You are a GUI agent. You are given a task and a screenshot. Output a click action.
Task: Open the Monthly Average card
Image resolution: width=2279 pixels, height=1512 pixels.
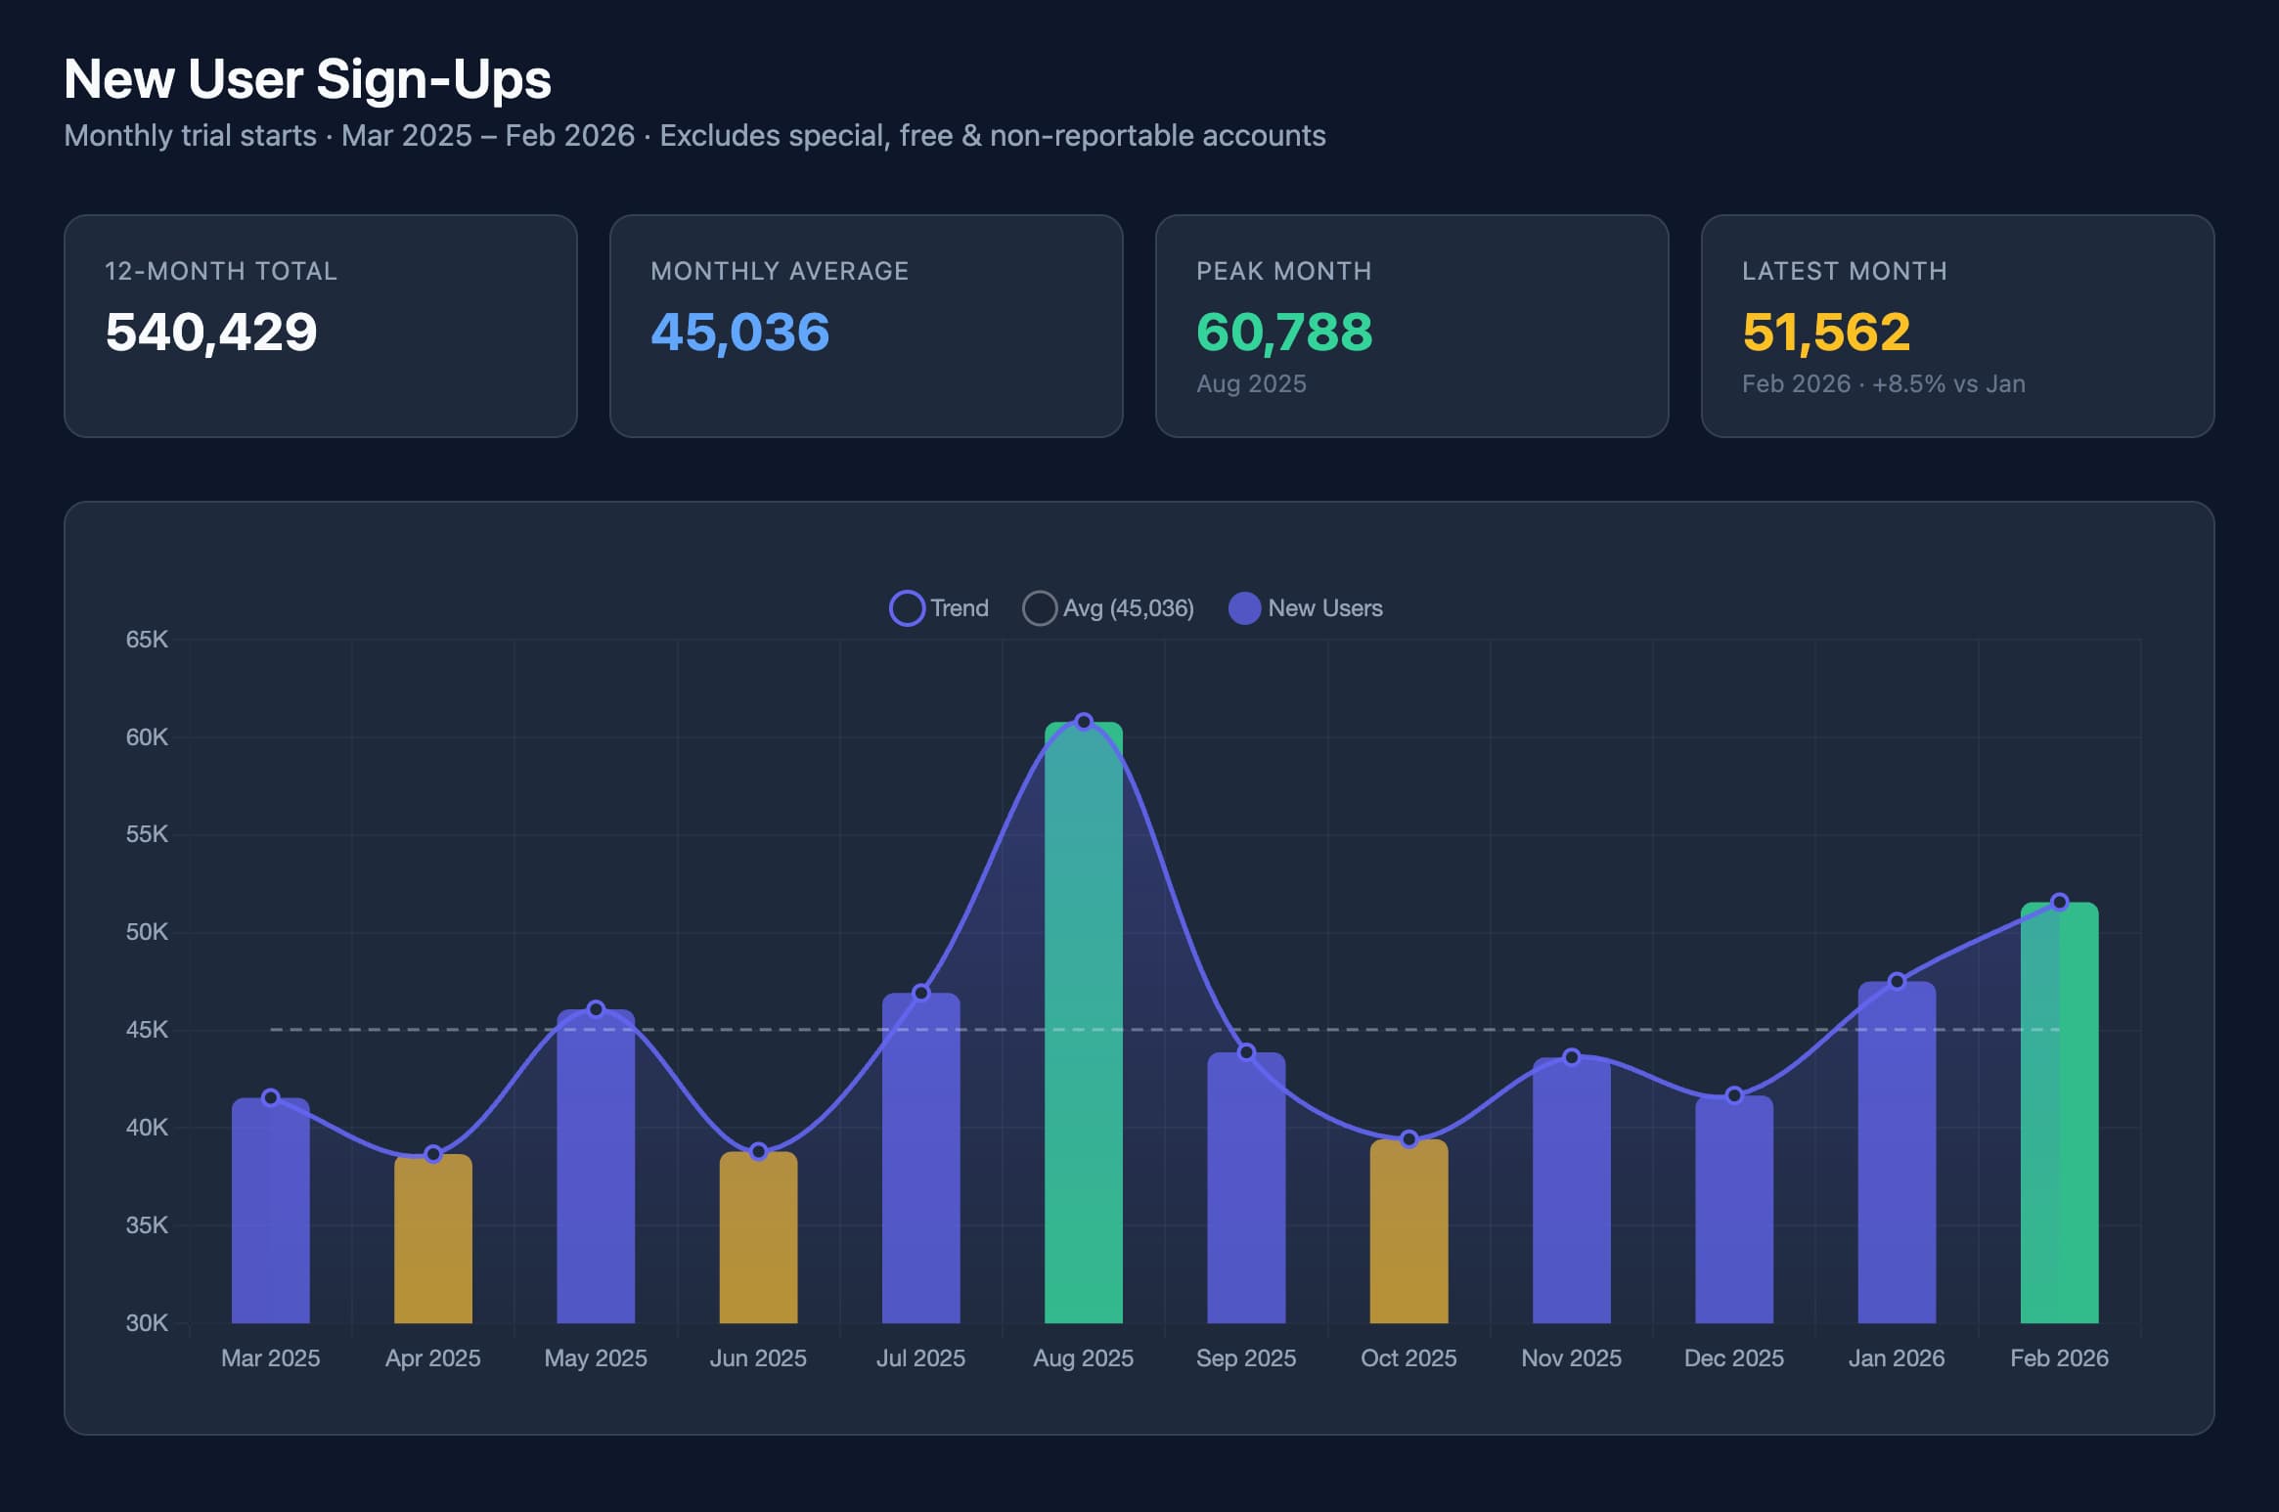point(866,326)
